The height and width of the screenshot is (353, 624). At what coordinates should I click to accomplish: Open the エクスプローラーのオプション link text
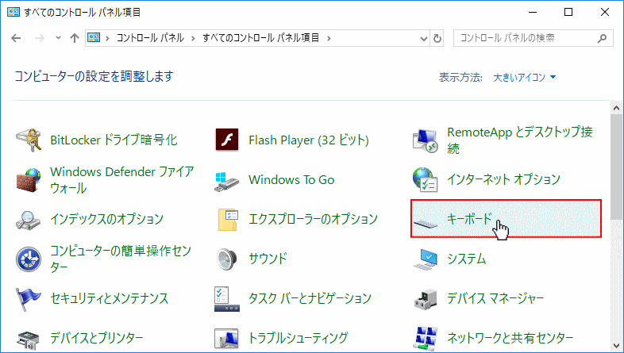coord(313,219)
